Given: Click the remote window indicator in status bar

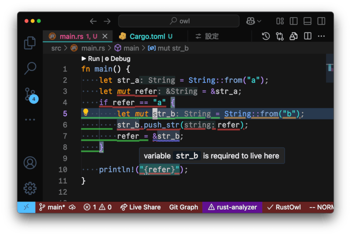Looking at the screenshot, I should coord(26,207).
